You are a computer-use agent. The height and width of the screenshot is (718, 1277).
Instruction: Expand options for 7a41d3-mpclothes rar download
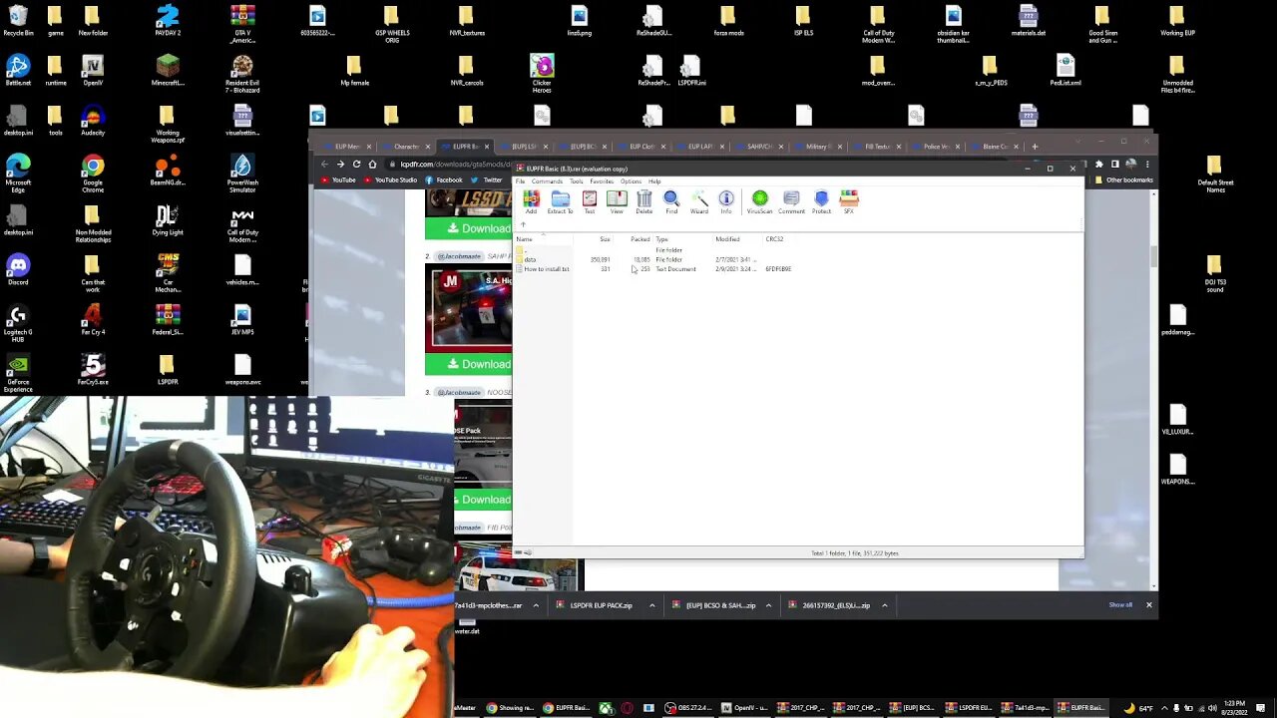[536, 605]
